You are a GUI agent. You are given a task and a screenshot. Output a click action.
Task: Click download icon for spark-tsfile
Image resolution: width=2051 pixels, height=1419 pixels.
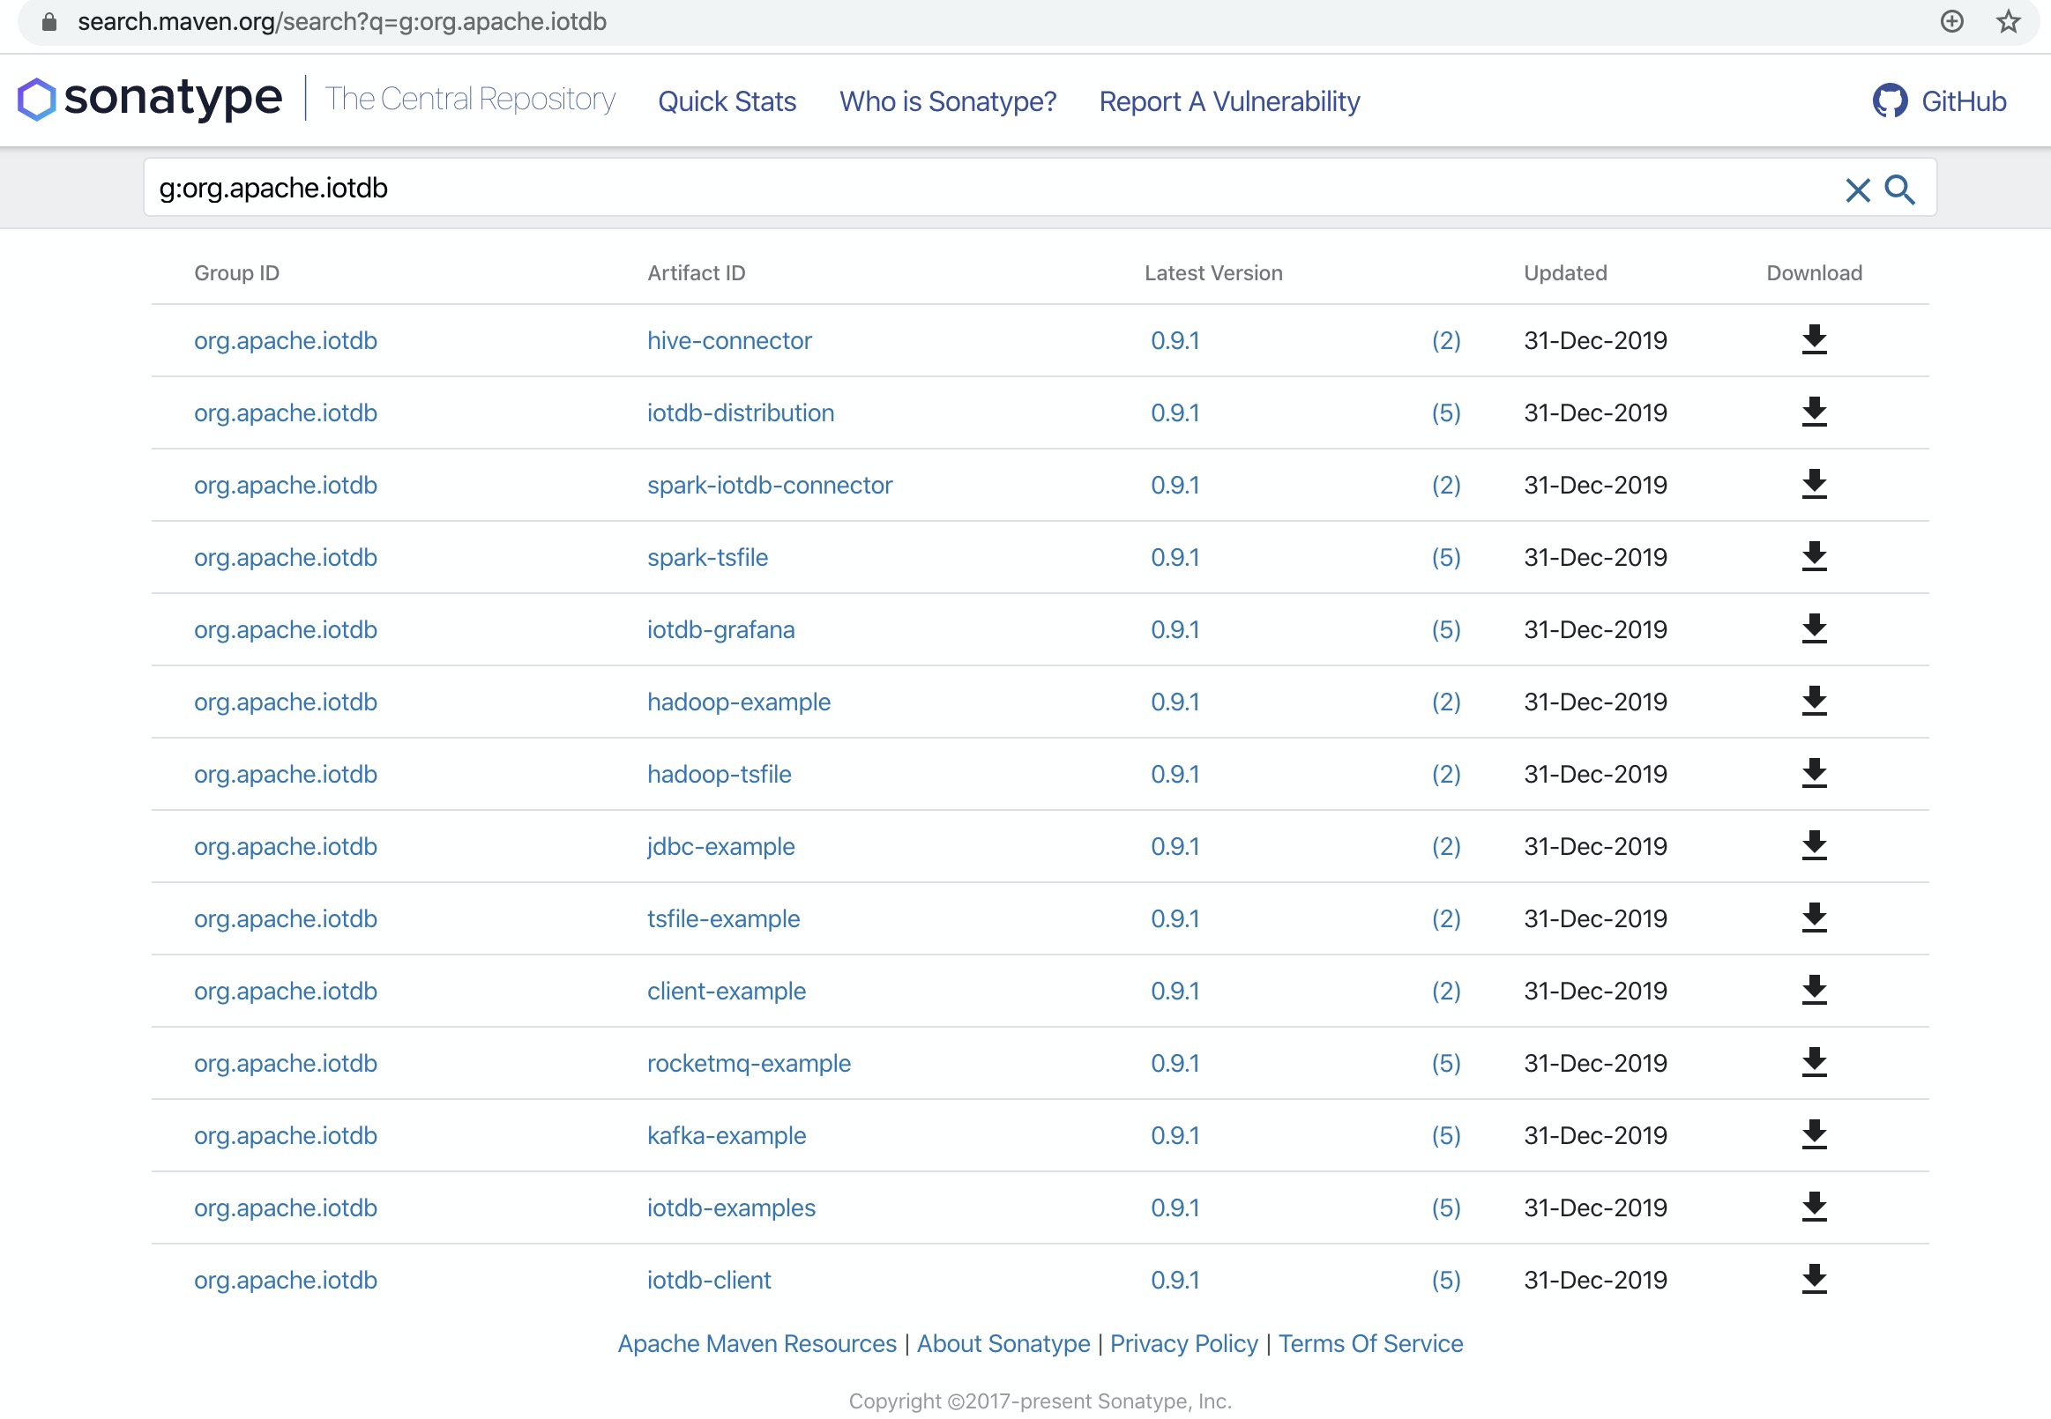coord(1814,556)
